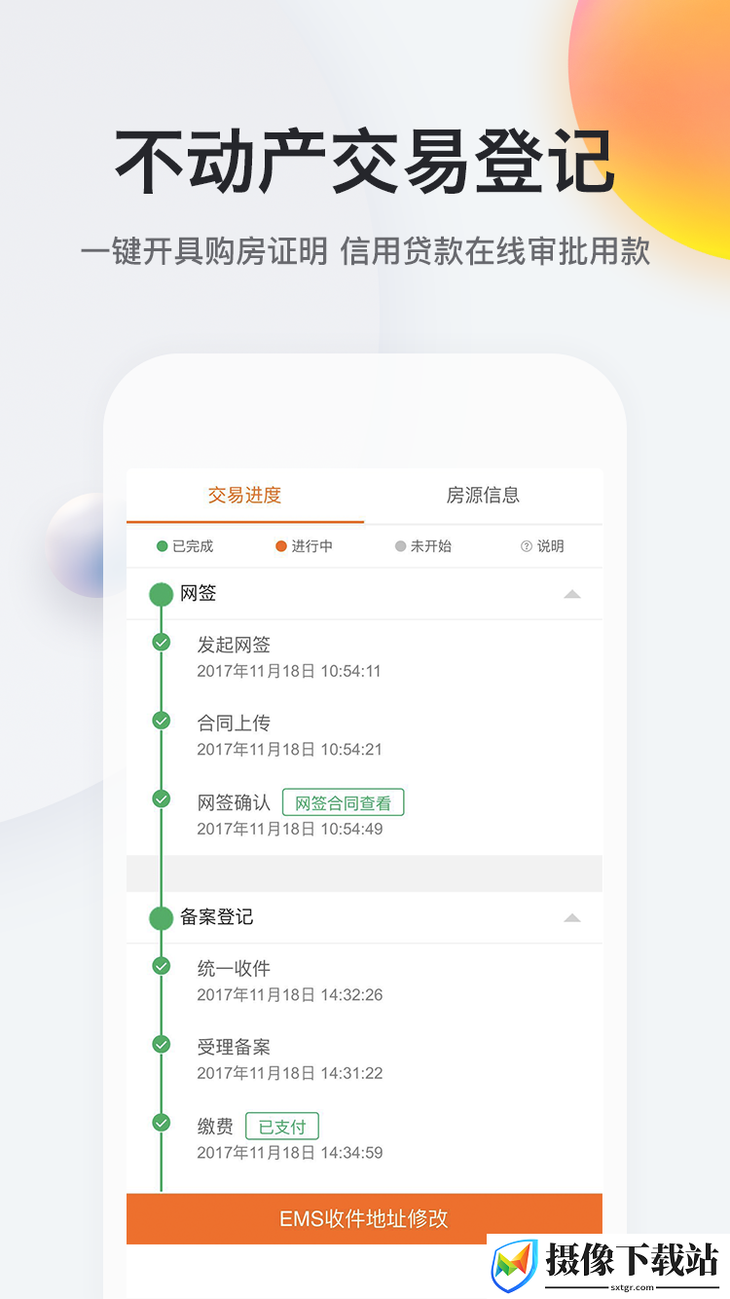Click checkmark icon beside 合同上传
The height and width of the screenshot is (1299, 730).
162,721
